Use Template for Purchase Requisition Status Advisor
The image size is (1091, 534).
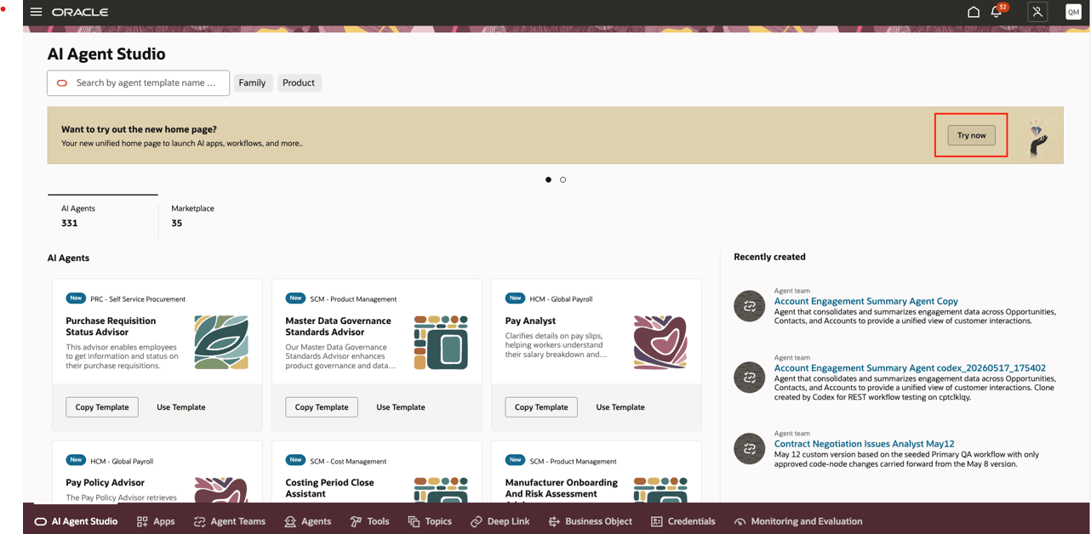coord(180,407)
